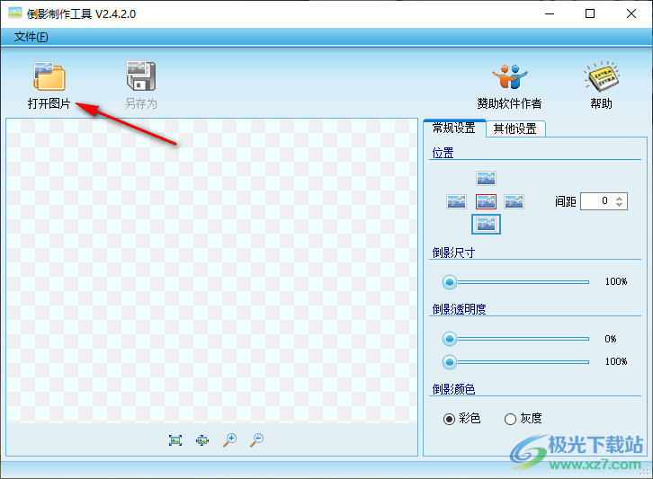The width and height of the screenshot is (653, 479).
Task: Minimize the 倒影制作工具 window
Action: [x=550, y=13]
